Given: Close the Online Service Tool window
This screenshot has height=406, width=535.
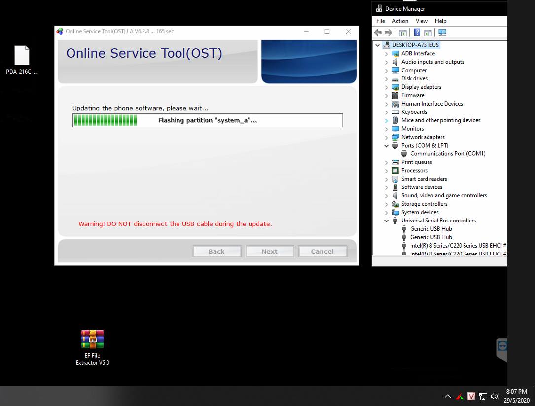Looking at the screenshot, I should click(x=348, y=31).
